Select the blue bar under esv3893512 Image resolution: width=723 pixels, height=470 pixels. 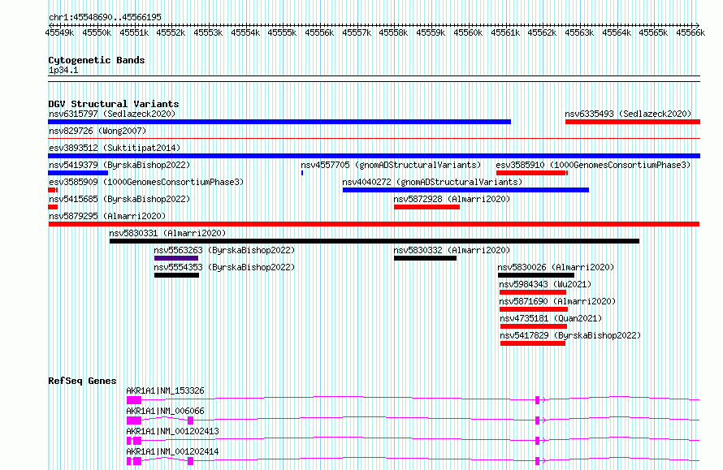[x=374, y=156]
